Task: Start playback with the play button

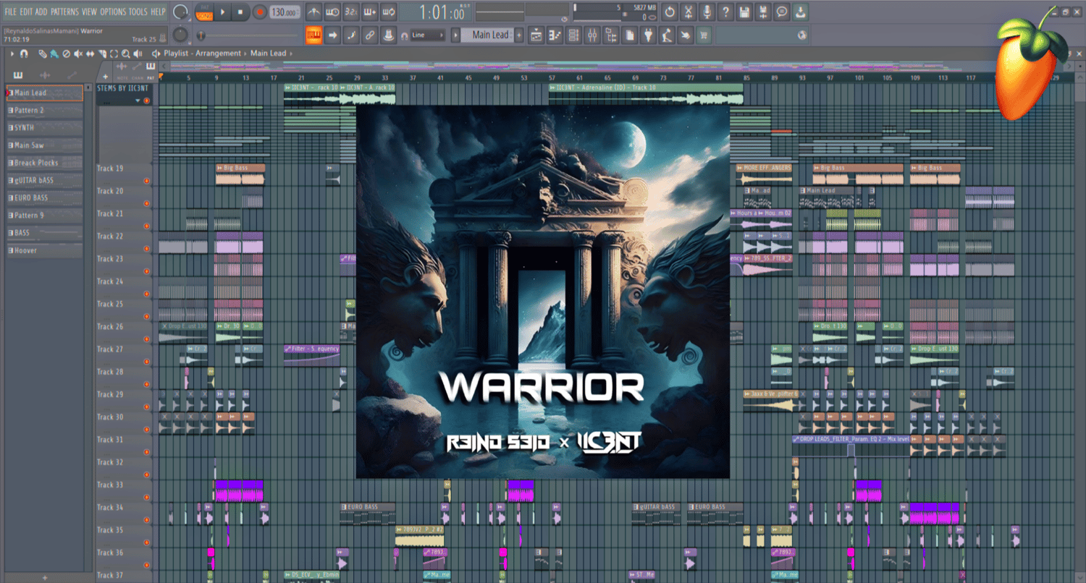Action: pyautogui.click(x=223, y=12)
